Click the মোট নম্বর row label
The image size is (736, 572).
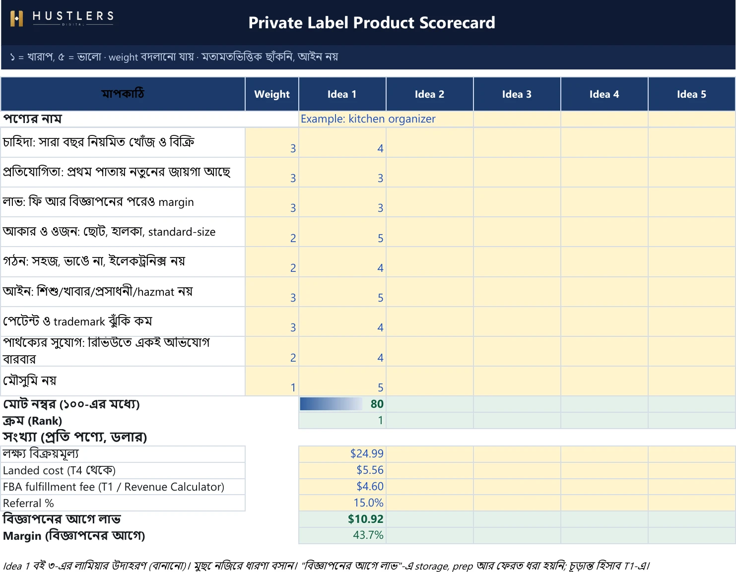pyautogui.click(x=71, y=404)
